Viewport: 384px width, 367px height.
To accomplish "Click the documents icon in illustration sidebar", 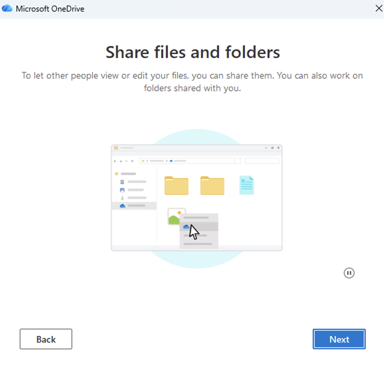I will point(122,182).
